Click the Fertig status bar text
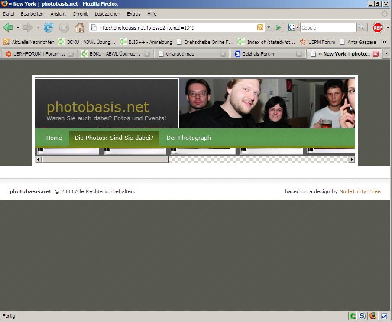This screenshot has height=322, width=392. (9, 316)
